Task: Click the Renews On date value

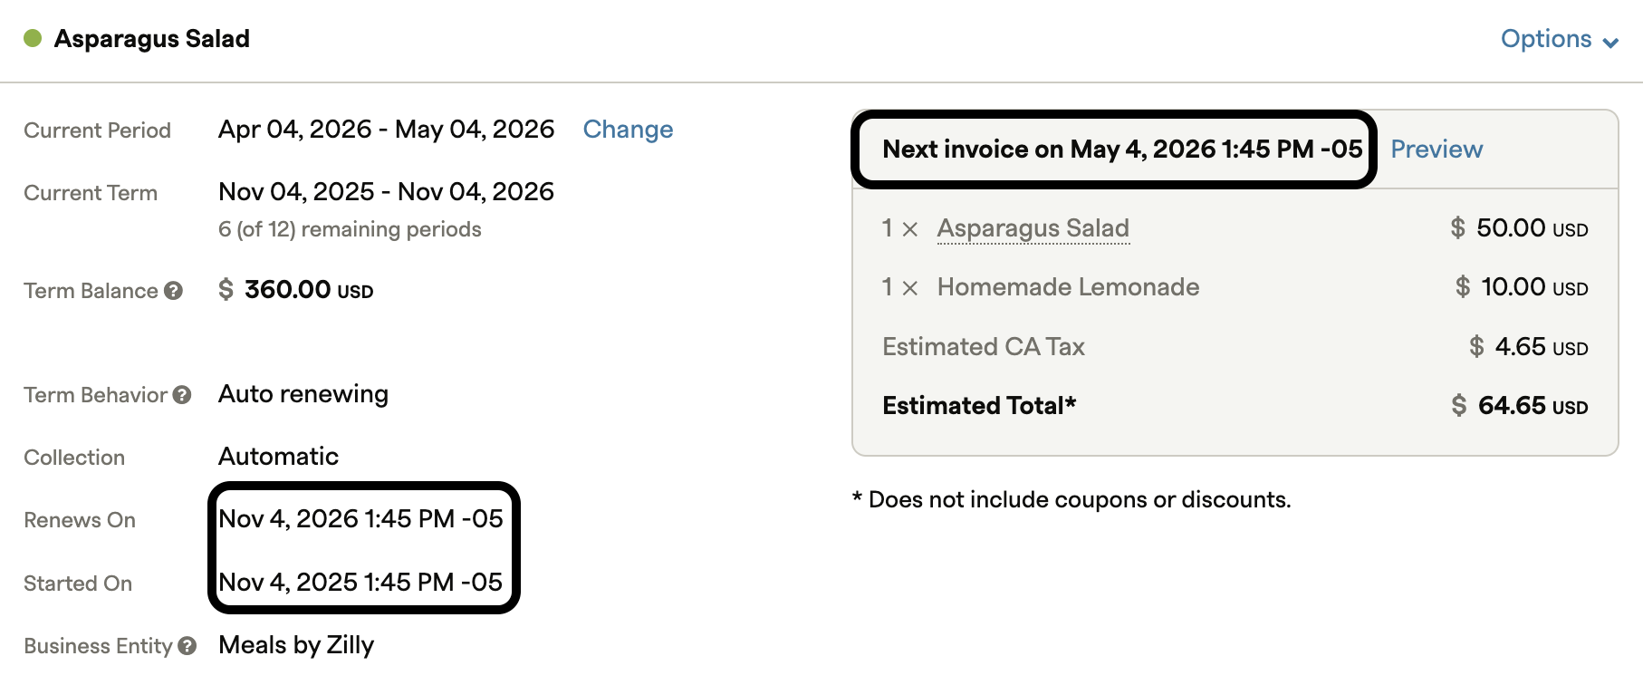Action: (360, 519)
